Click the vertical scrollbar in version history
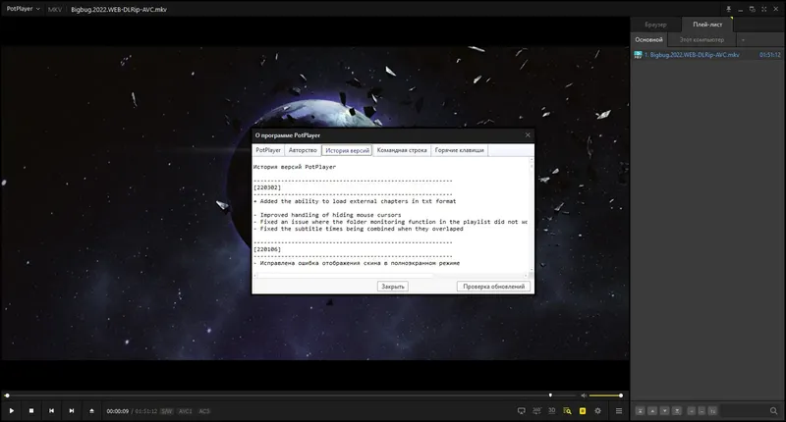Image resolution: width=786 pixels, height=422 pixels. (x=532, y=215)
